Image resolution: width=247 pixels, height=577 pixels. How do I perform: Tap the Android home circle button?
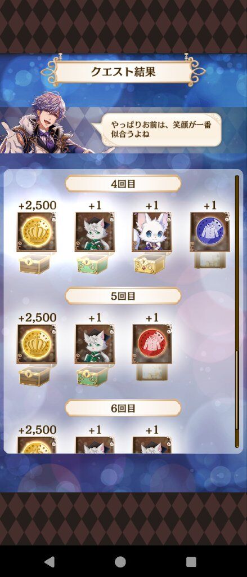tap(120, 562)
